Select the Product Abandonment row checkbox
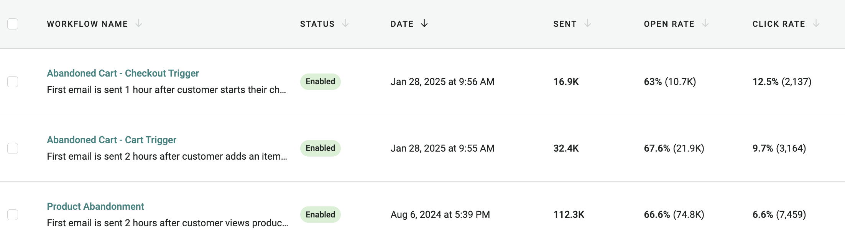 pyautogui.click(x=13, y=214)
